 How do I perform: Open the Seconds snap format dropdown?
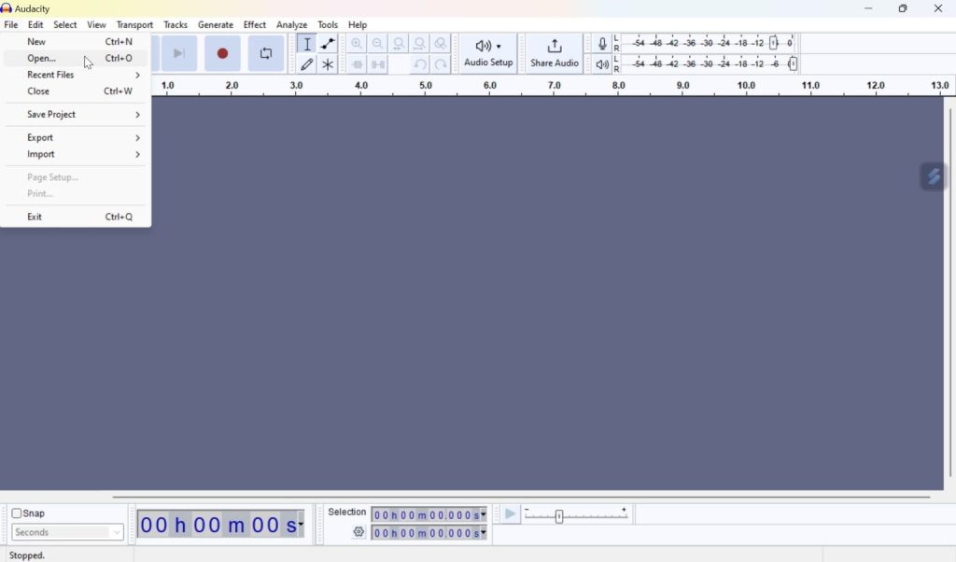(65, 531)
